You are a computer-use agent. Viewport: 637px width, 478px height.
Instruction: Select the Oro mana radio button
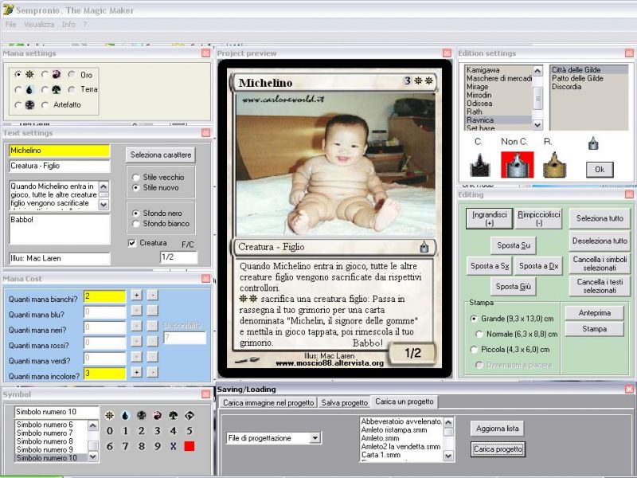tap(72, 74)
